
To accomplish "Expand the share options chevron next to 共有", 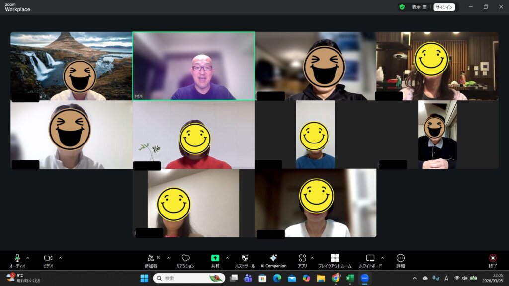I will point(227,258).
